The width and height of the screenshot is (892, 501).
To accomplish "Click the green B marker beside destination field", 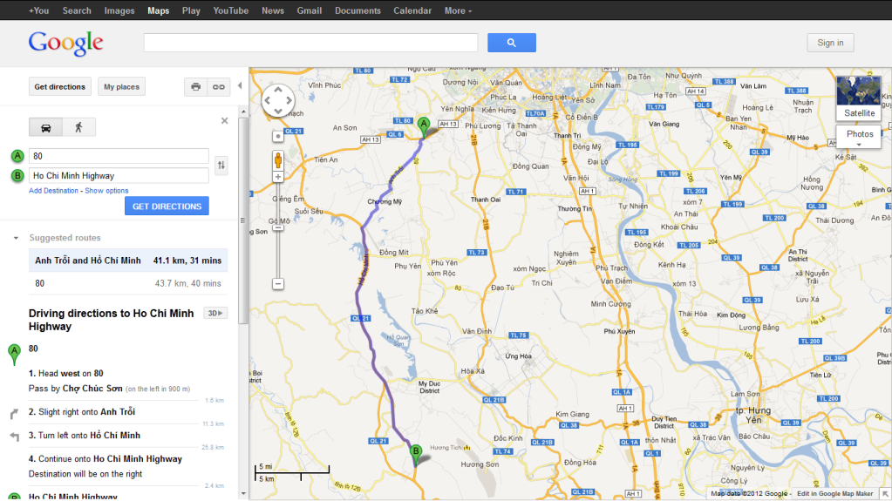I will point(17,176).
